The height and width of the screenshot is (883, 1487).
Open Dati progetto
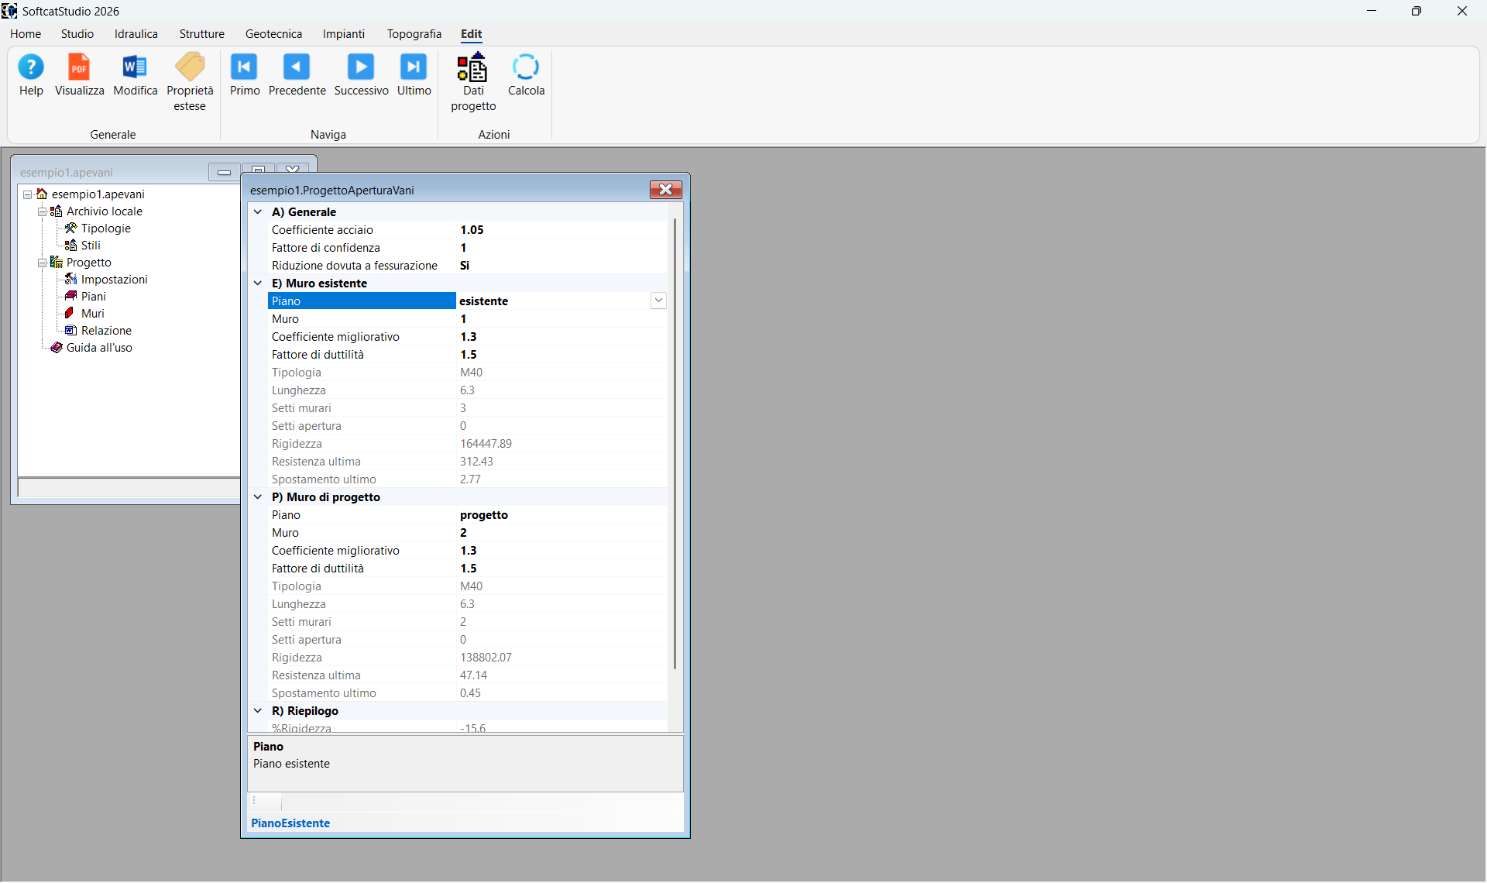click(x=473, y=82)
